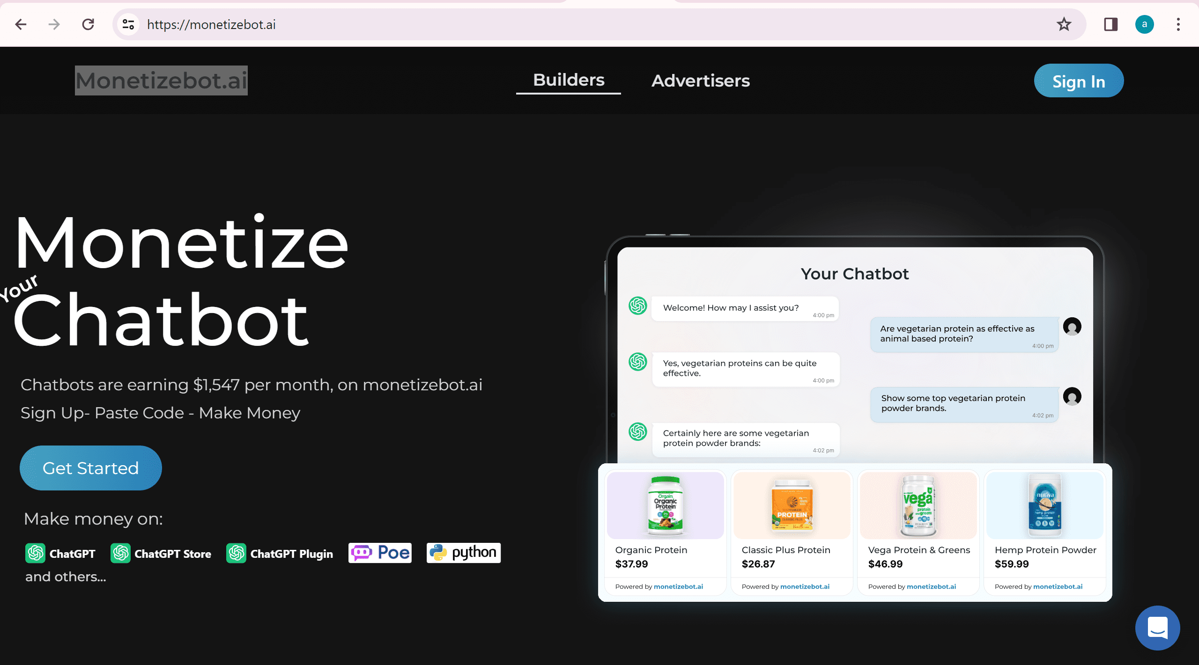The width and height of the screenshot is (1199, 665).
Task: Select the ChatGPT Store icon
Action: tap(120, 553)
